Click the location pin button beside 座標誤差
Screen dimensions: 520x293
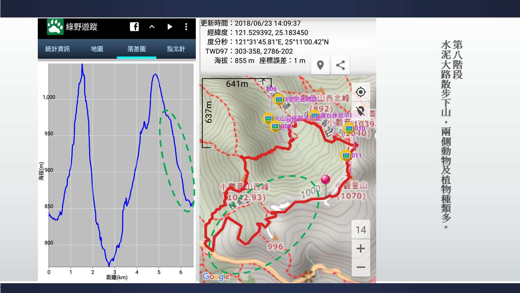pyautogui.click(x=320, y=65)
